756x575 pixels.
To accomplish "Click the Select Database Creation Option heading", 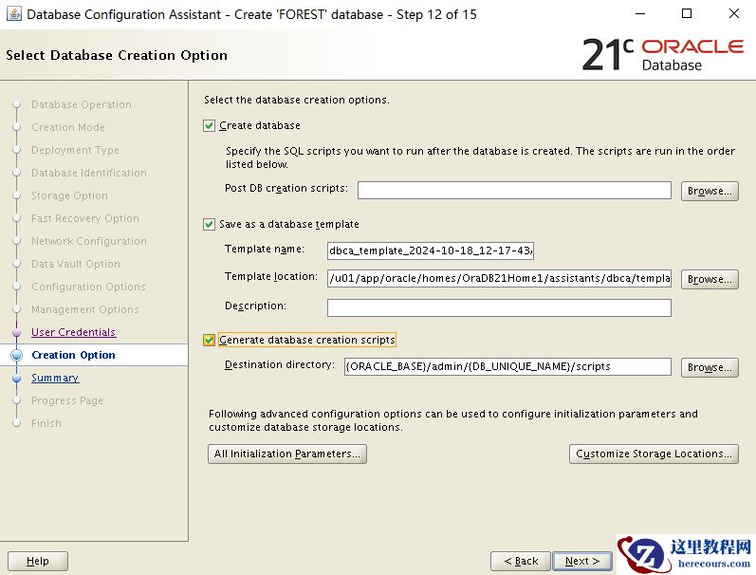I will point(116,55).
